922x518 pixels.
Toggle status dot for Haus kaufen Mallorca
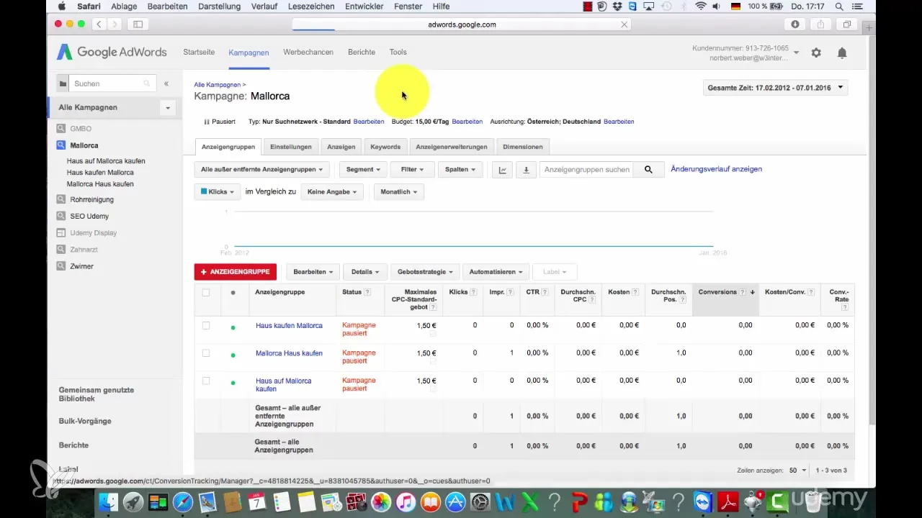pyautogui.click(x=233, y=327)
